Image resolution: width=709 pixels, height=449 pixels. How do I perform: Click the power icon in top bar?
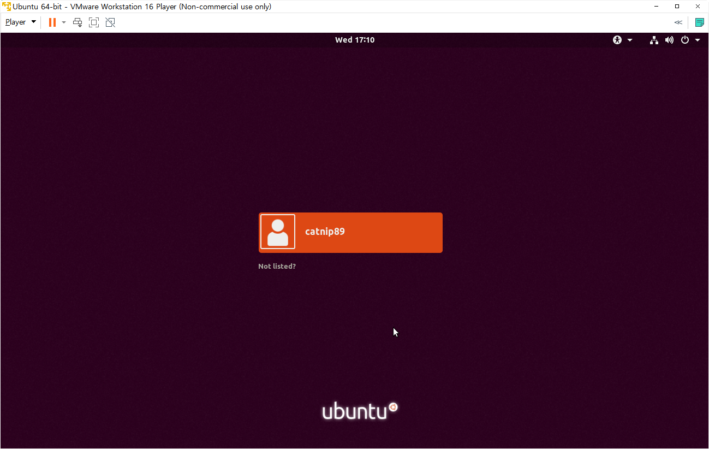(x=685, y=40)
